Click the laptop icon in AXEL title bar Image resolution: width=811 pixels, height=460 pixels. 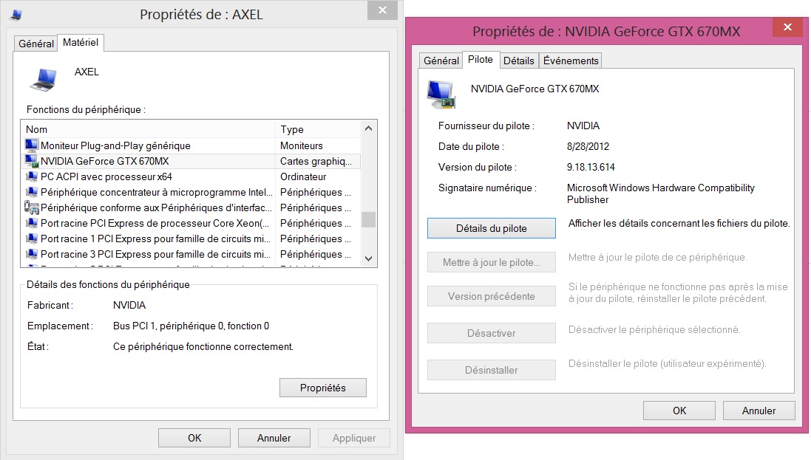(x=16, y=15)
